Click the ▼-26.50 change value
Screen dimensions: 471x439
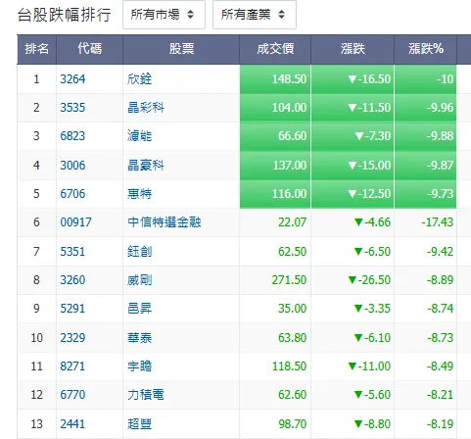click(x=369, y=280)
